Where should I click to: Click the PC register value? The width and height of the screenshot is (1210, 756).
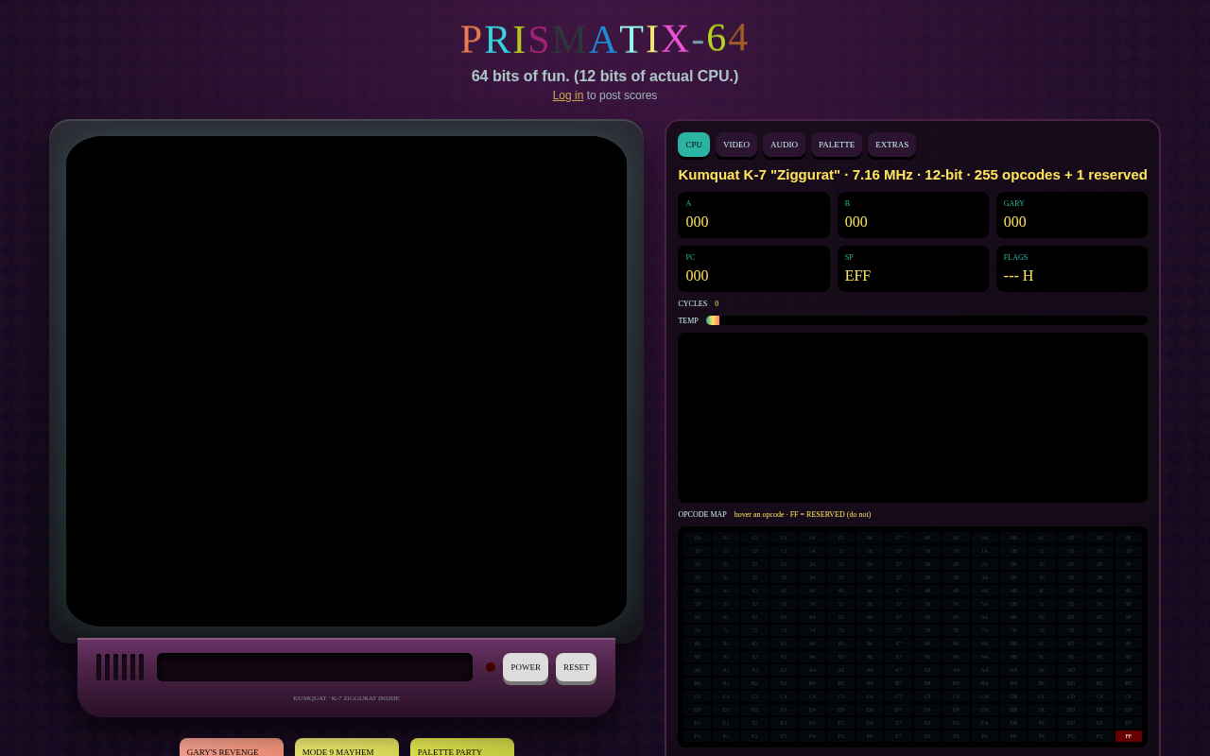click(697, 276)
